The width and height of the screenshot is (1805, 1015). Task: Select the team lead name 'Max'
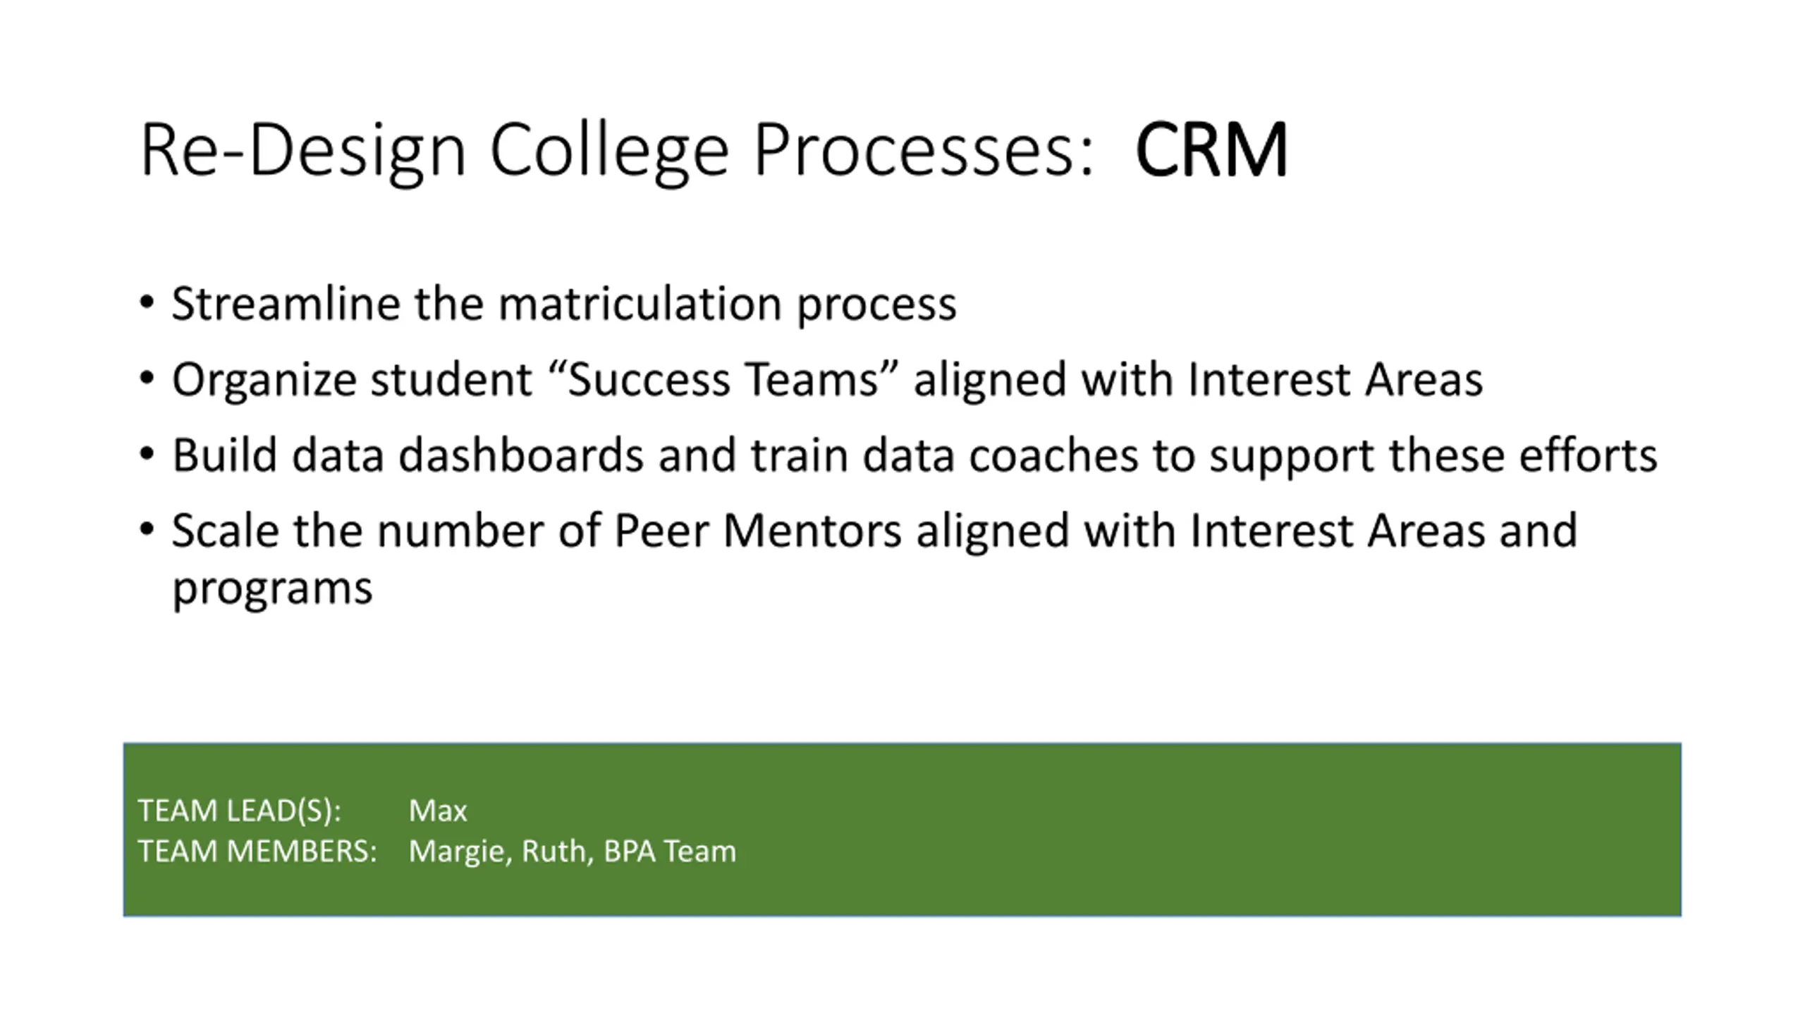tap(438, 811)
